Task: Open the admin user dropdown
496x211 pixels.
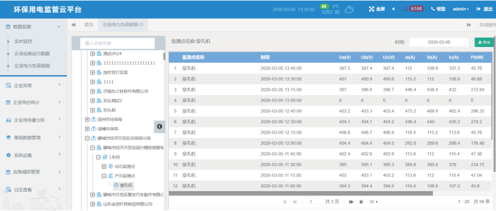Action: 461,9
